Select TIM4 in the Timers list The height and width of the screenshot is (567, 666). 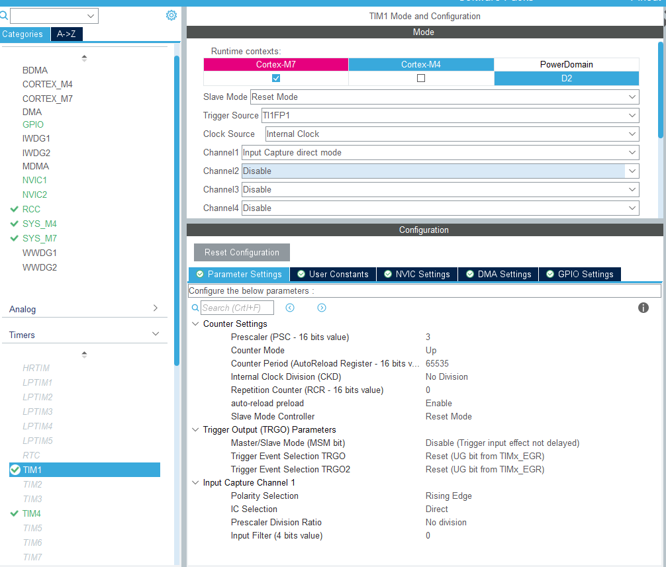point(31,513)
